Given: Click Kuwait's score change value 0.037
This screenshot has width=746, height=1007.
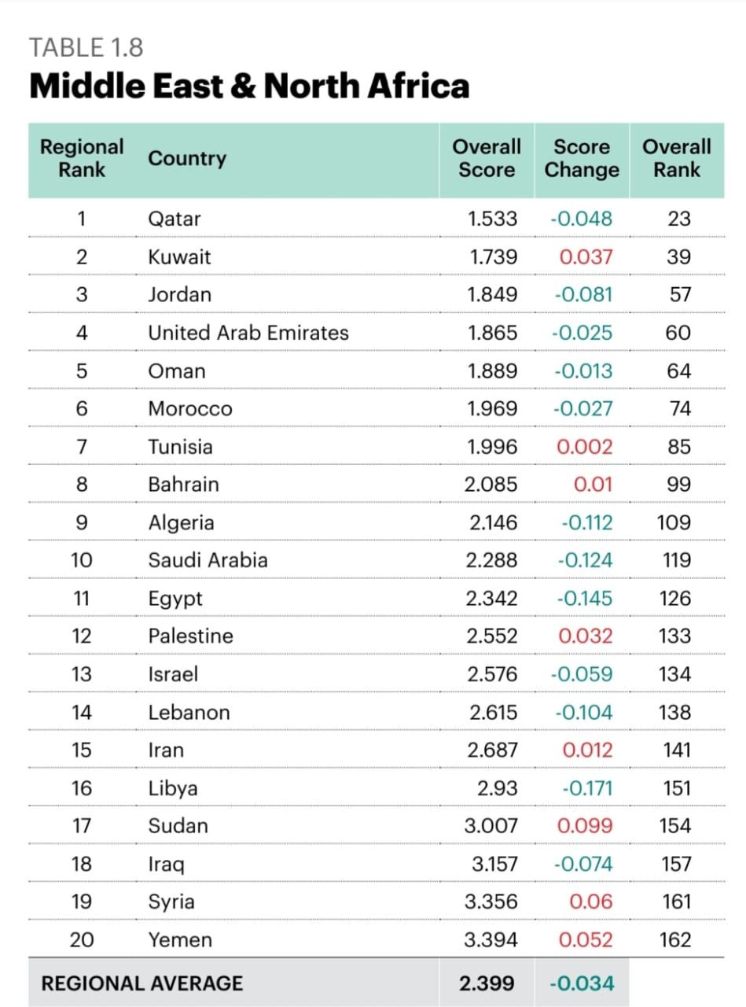Looking at the screenshot, I should [584, 256].
